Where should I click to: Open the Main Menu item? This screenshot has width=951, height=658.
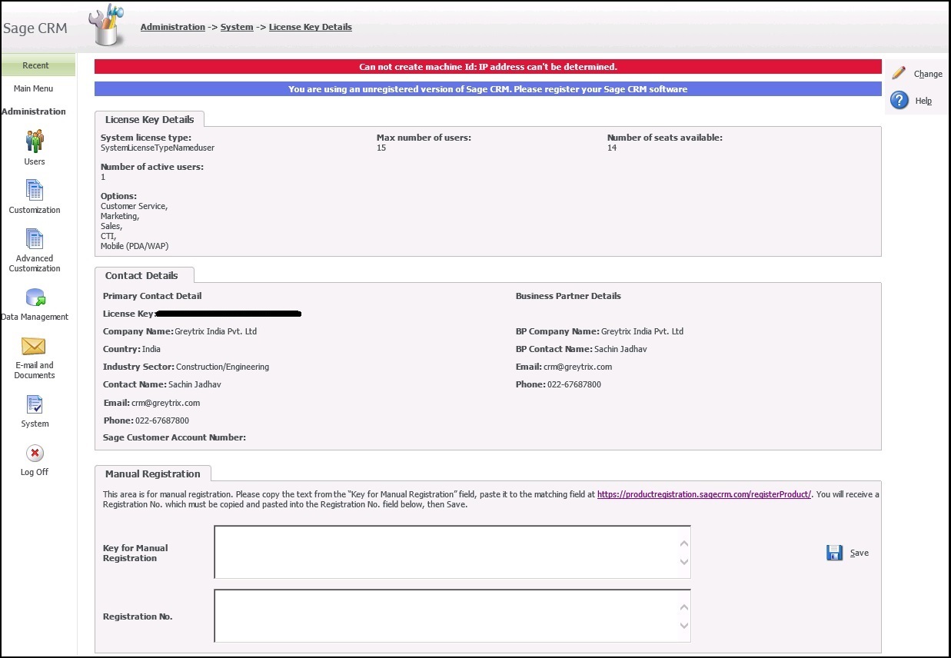[34, 88]
